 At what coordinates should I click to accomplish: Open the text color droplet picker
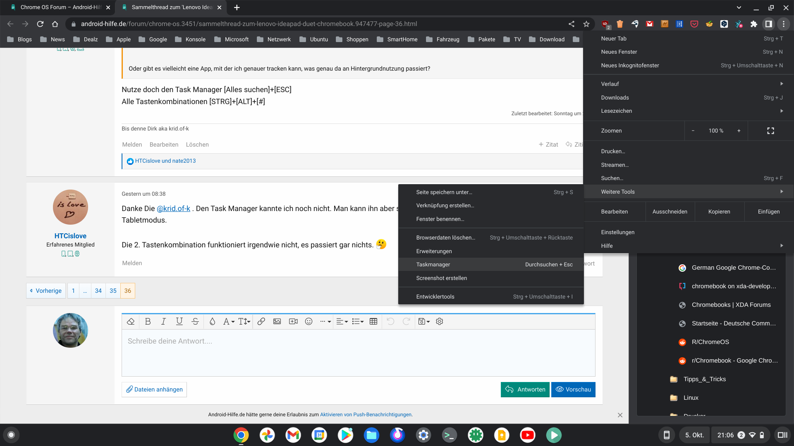[212, 322]
